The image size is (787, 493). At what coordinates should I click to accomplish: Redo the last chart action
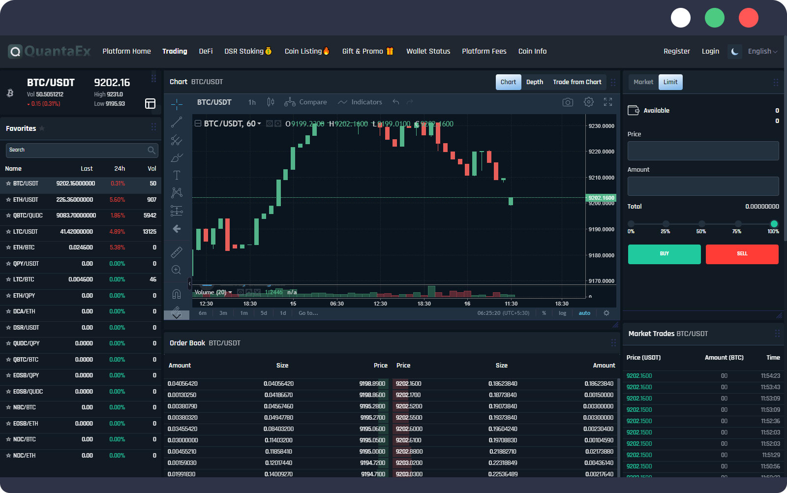[x=410, y=102]
